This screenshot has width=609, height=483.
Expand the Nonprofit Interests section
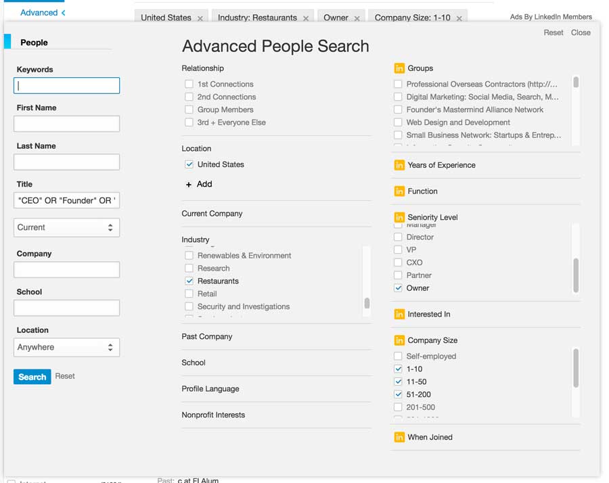pos(213,415)
